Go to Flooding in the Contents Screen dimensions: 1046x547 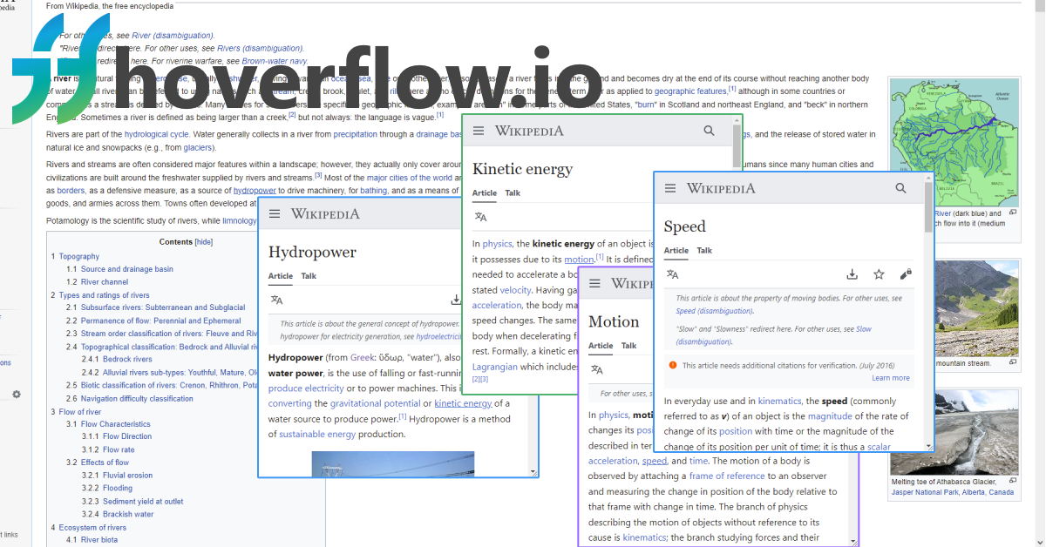118,489
